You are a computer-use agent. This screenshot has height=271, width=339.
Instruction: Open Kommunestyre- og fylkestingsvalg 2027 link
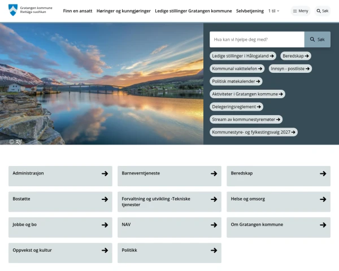[x=254, y=132]
